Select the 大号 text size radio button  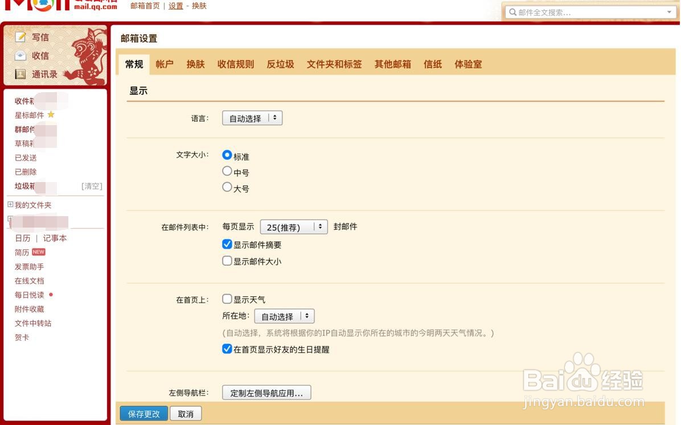coord(227,187)
